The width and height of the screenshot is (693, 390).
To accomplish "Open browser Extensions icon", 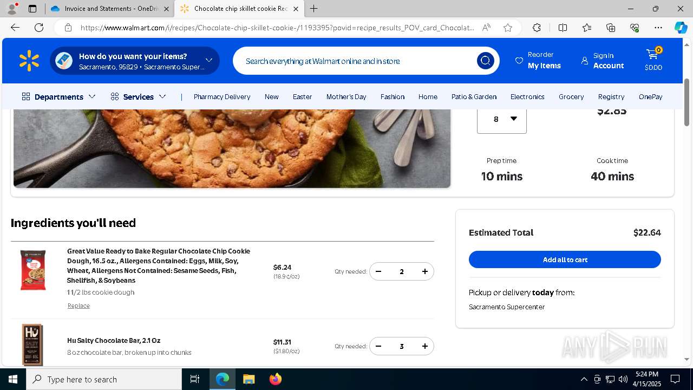I will point(537,28).
